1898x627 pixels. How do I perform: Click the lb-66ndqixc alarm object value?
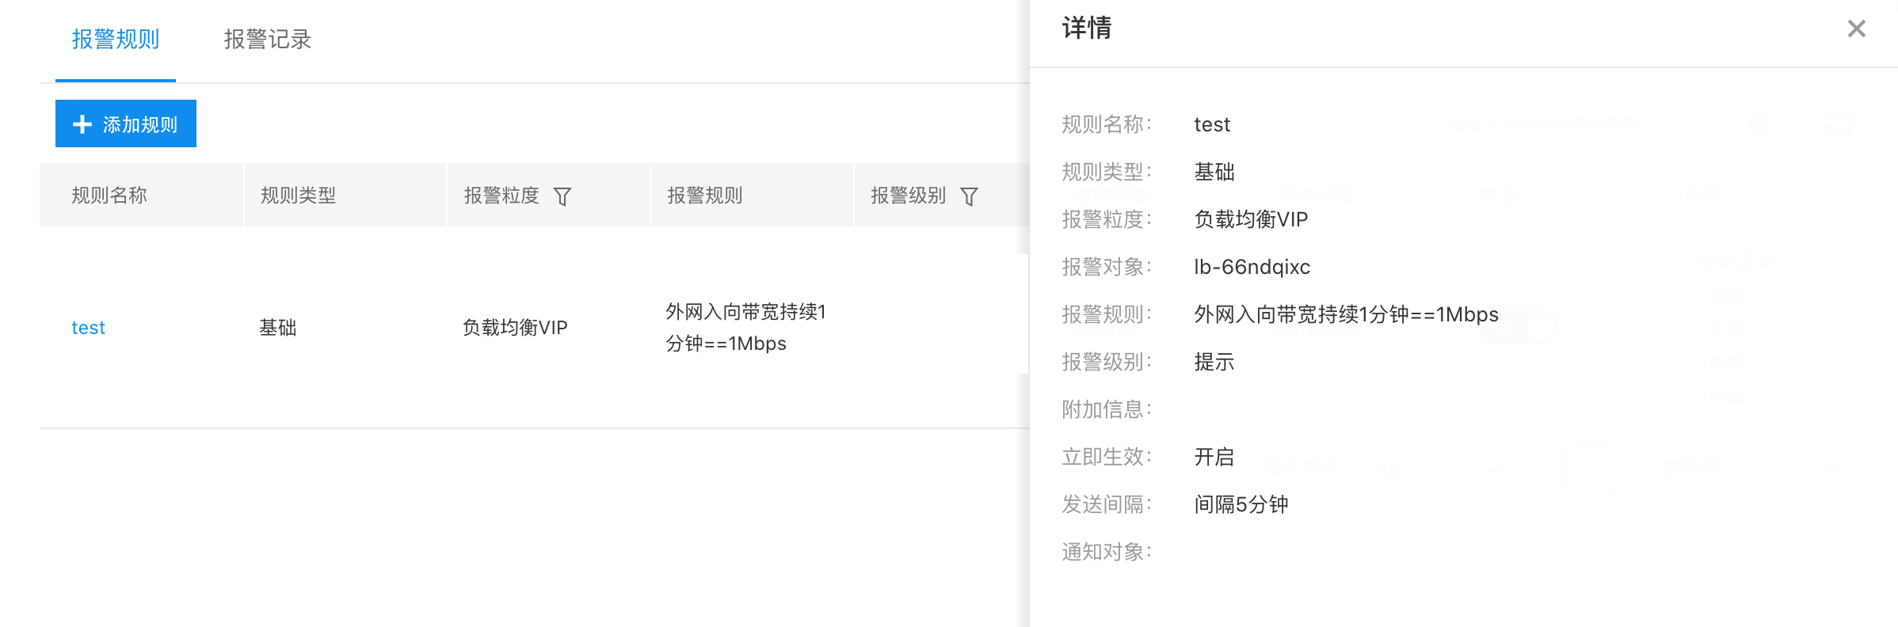(x=1252, y=267)
